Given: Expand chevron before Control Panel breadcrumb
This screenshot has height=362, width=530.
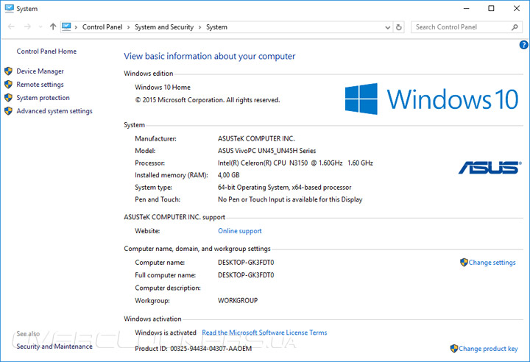Looking at the screenshot, I should point(76,27).
